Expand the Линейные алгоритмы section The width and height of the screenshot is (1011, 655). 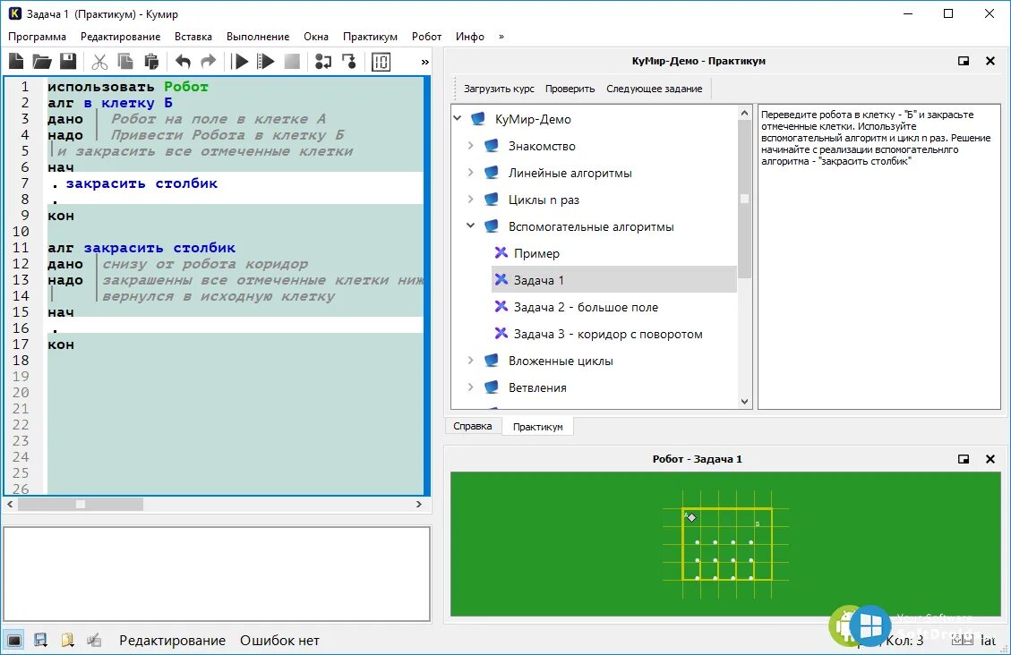tap(471, 173)
